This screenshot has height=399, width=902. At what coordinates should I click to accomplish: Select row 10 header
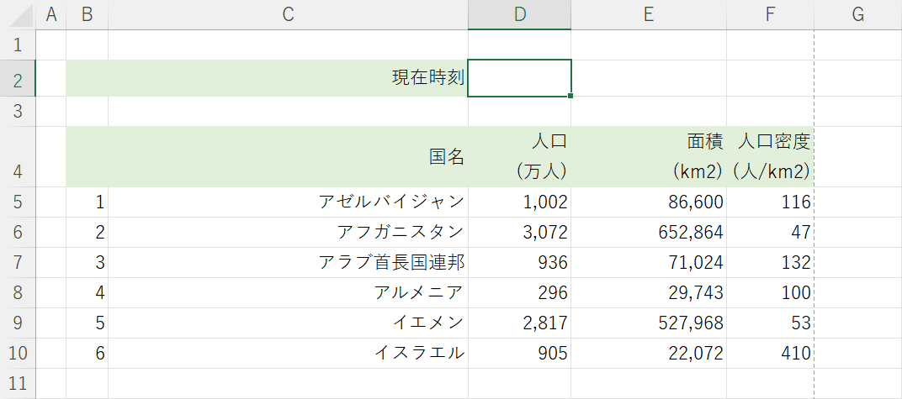point(19,353)
